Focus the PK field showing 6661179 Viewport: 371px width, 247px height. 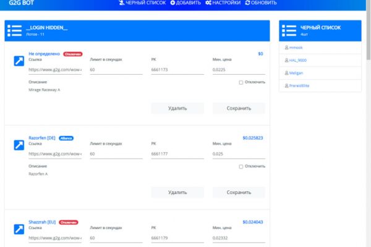coord(177,238)
